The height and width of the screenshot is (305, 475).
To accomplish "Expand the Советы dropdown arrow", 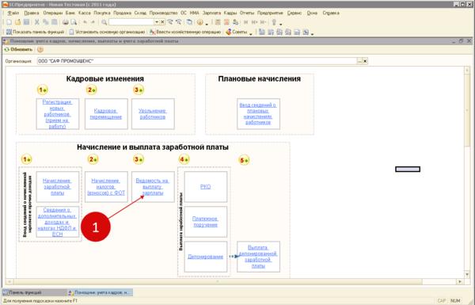I will 251,33.
